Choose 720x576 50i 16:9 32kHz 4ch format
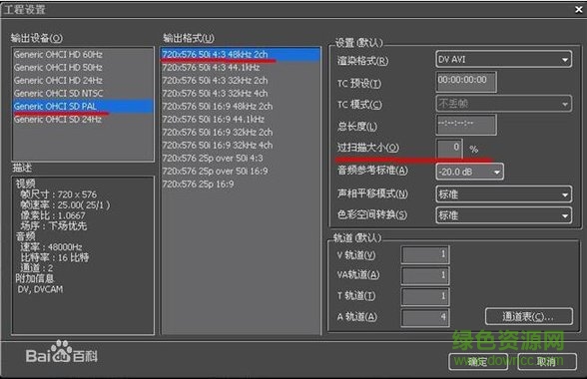This screenshot has height=379, width=587. click(x=241, y=146)
